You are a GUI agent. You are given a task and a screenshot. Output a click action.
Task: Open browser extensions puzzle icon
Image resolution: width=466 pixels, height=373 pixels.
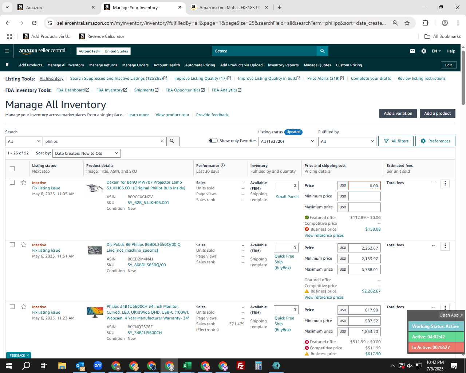(x=425, y=23)
